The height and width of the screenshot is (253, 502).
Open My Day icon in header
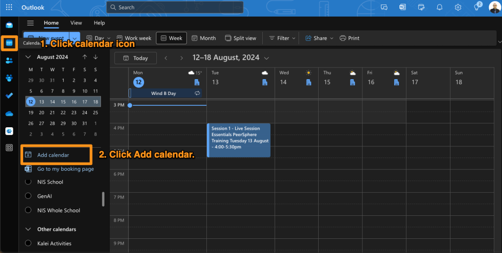(x=421, y=7)
